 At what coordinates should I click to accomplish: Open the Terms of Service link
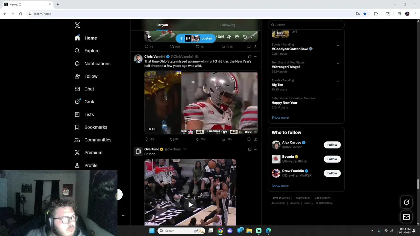pyautogui.click(x=281, y=198)
